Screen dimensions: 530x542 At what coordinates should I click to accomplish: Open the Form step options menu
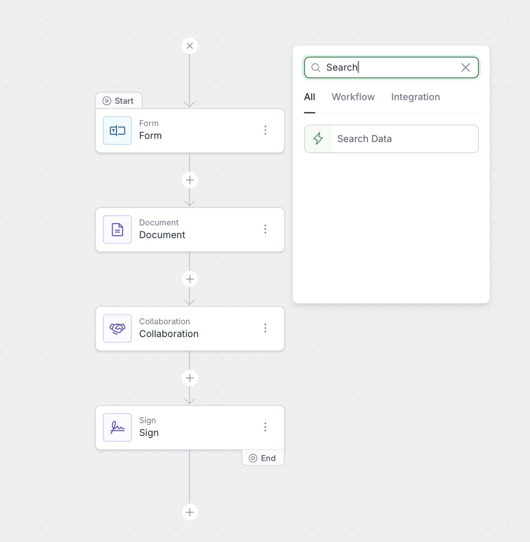pyautogui.click(x=265, y=130)
